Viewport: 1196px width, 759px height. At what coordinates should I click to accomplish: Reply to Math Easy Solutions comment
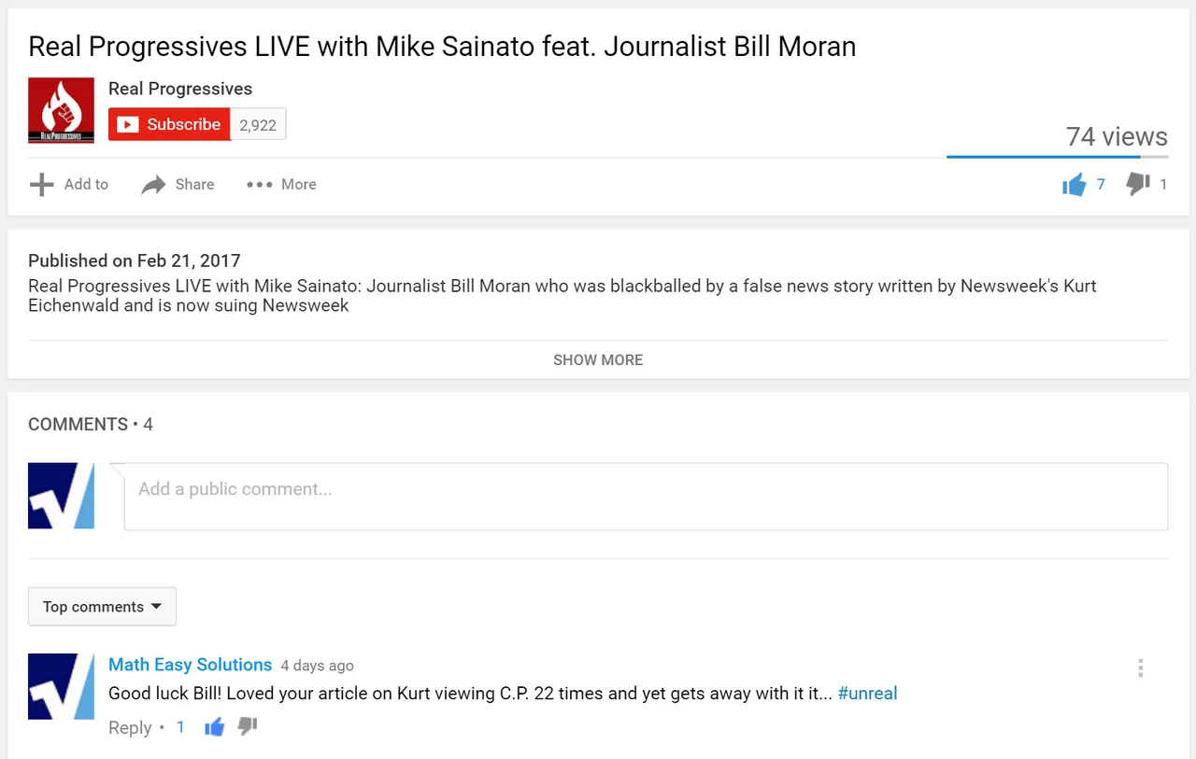130,727
